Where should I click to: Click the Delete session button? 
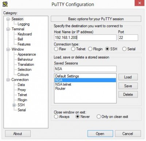[x=128, y=94]
